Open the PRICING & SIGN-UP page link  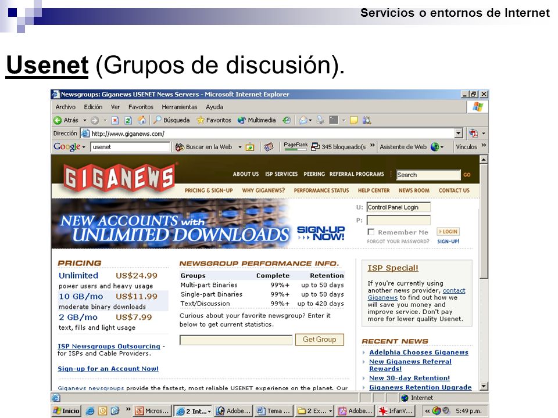[209, 190]
